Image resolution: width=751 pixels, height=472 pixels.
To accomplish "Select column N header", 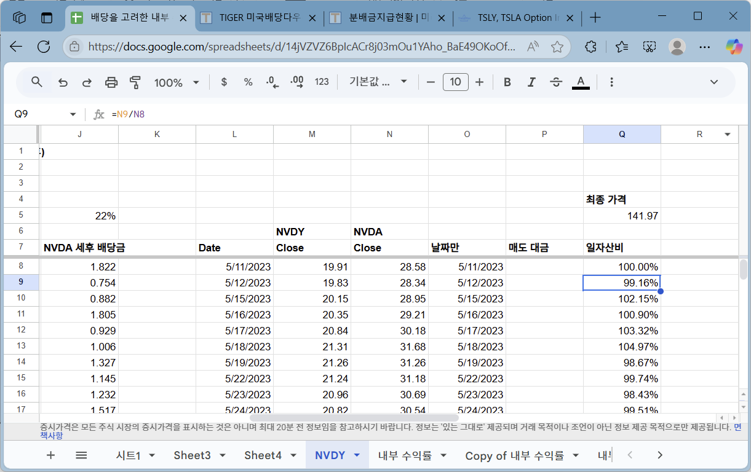I will 389,135.
